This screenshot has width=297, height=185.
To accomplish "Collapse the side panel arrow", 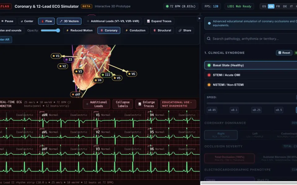I will (200, 18).
